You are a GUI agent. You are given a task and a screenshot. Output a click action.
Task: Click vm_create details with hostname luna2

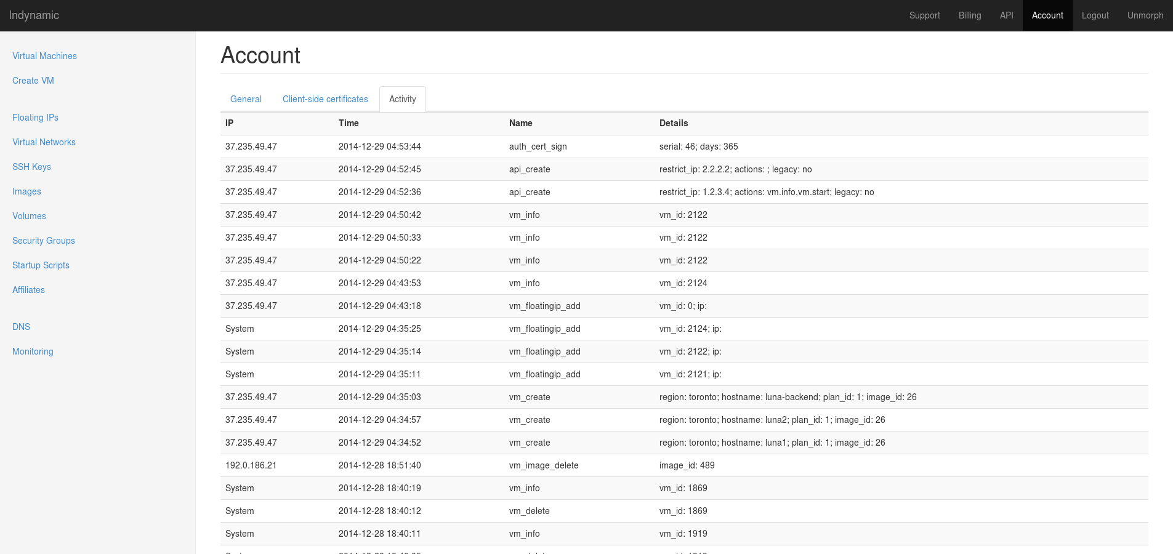click(x=772, y=420)
